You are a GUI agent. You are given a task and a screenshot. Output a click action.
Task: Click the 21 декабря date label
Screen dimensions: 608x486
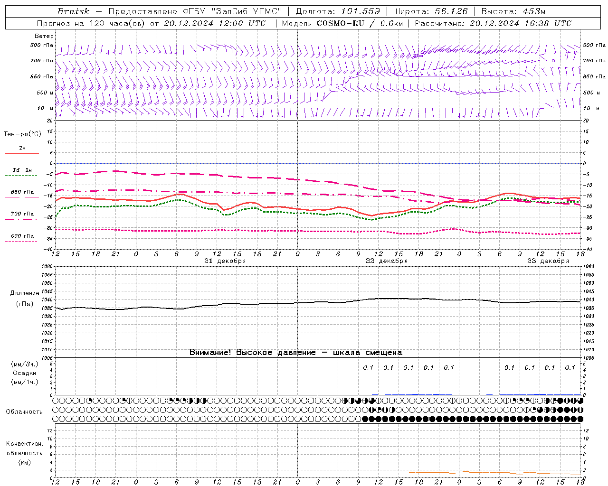tap(225, 261)
